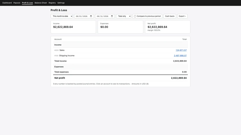Open the Export menu
This screenshot has height=135, width=241.
[x=182, y=16]
